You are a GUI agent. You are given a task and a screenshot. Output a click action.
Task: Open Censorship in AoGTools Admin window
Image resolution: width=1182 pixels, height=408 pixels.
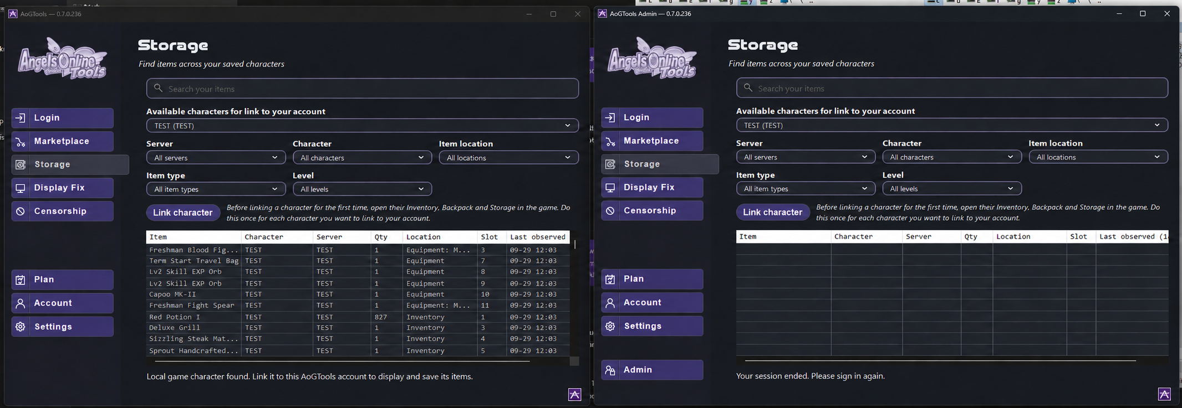point(652,210)
